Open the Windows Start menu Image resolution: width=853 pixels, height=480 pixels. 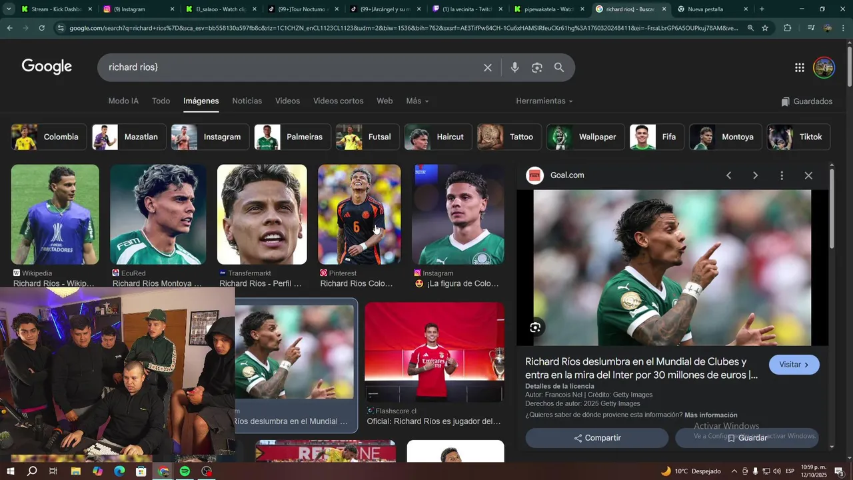click(11, 471)
